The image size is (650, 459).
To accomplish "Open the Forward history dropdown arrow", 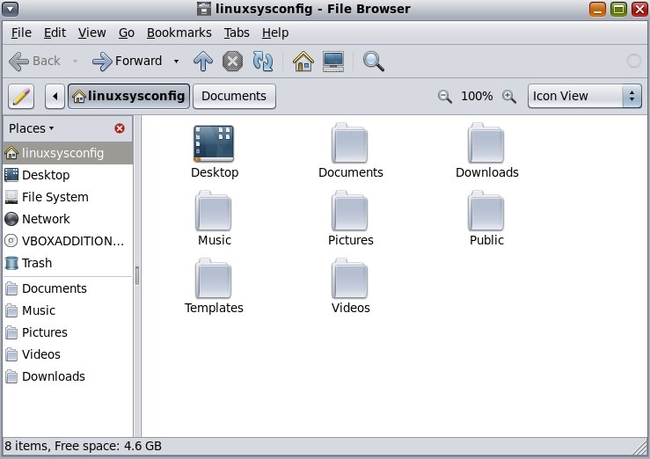I will pyautogui.click(x=177, y=61).
